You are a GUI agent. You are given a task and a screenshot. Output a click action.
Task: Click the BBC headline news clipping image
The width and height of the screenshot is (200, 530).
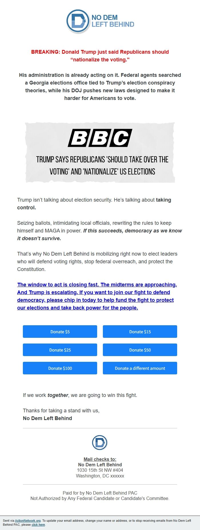pyautogui.click(x=101, y=152)
